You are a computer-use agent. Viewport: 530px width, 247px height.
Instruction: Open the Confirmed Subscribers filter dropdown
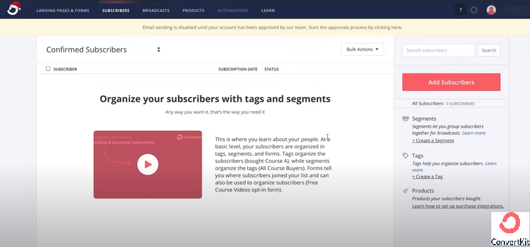click(103, 50)
